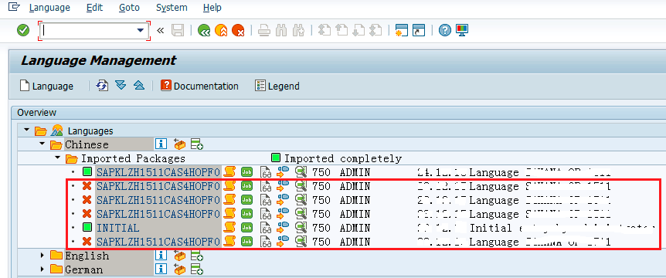Click the Exit yellow arrow icon
Screen dimensions: 666x278
pos(221,31)
